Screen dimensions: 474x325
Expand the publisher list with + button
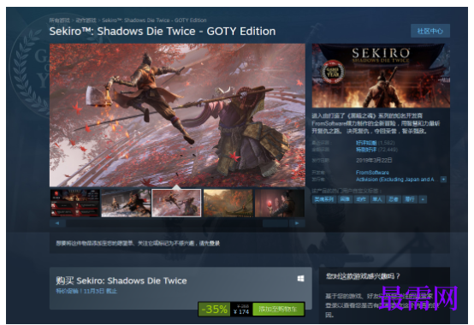pos(443,180)
